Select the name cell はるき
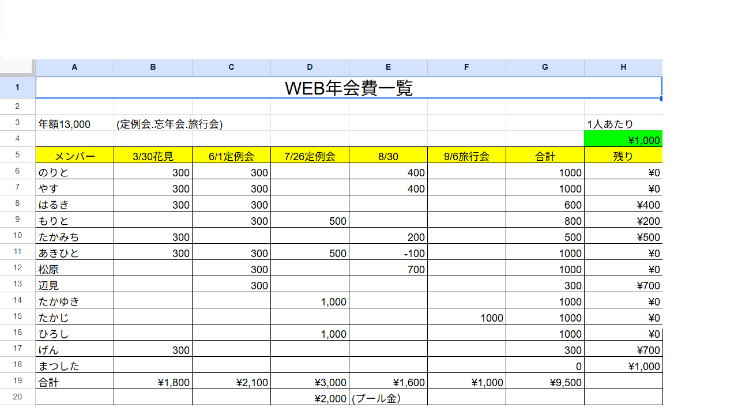Image resolution: width=738 pixels, height=415 pixels. pyautogui.click(x=74, y=205)
